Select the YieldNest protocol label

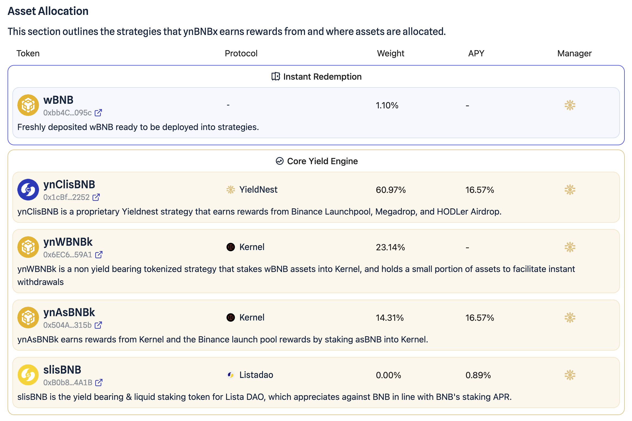(x=258, y=190)
